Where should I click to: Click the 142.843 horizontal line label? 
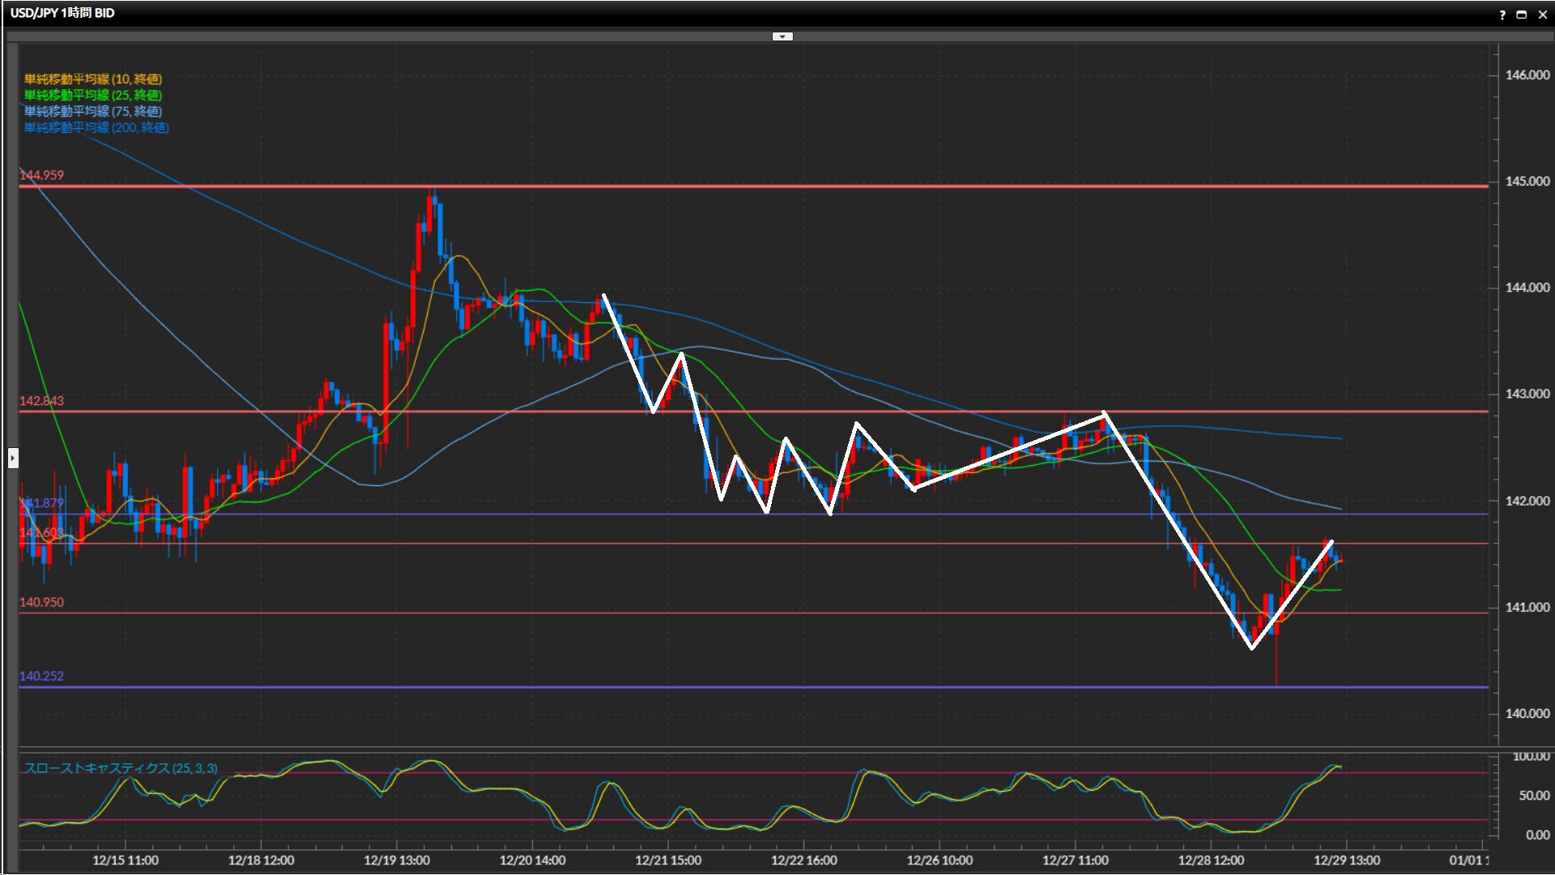[x=41, y=401]
